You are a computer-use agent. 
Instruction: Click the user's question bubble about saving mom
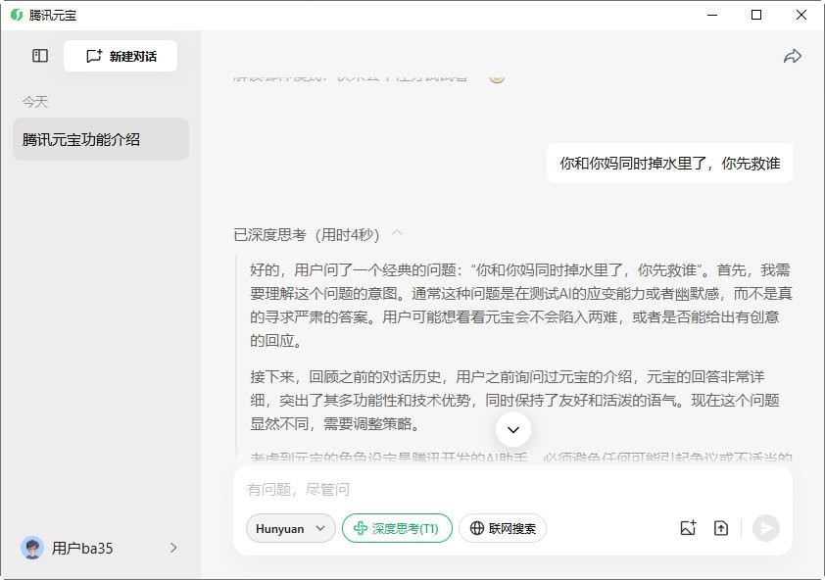(x=669, y=164)
